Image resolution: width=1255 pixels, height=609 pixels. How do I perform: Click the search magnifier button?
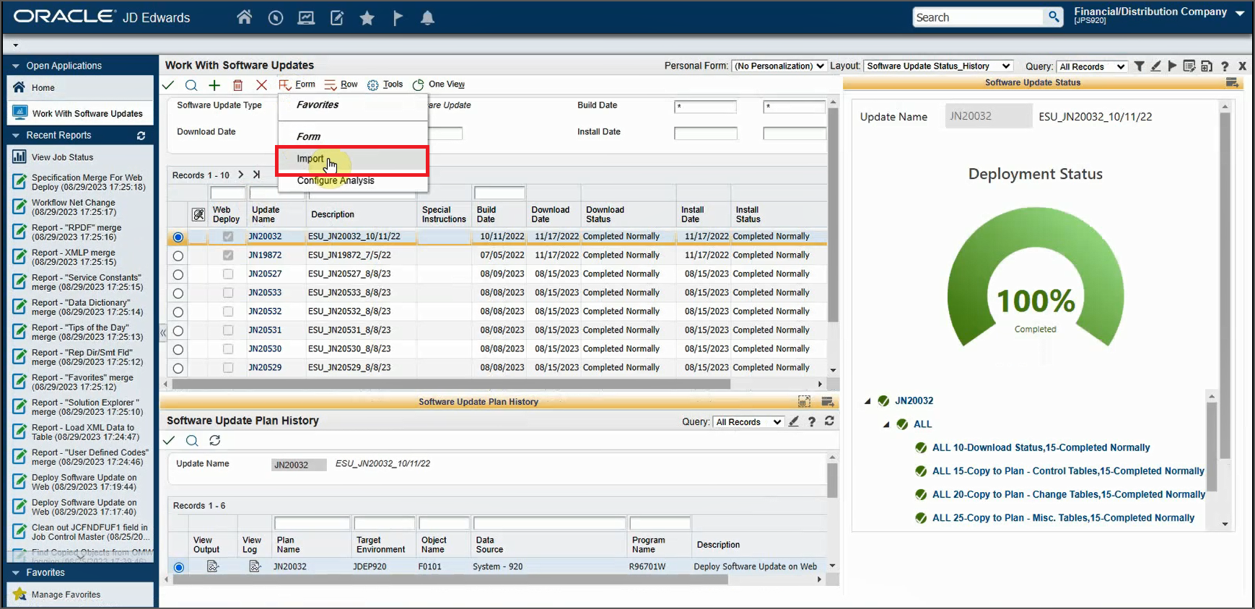pyautogui.click(x=1054, y=17)
